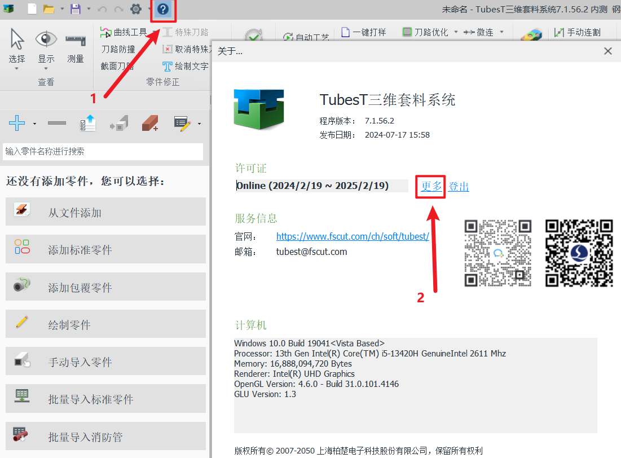
Task: Click the 登出 (Logout) link
Action: [x=459, y=187]
